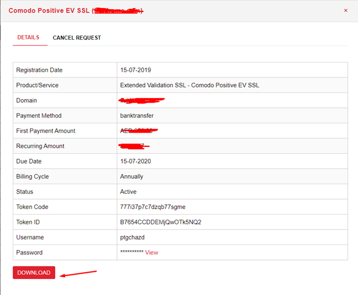Click the Download button
This screenshot has height=295, width=358.
34,273
